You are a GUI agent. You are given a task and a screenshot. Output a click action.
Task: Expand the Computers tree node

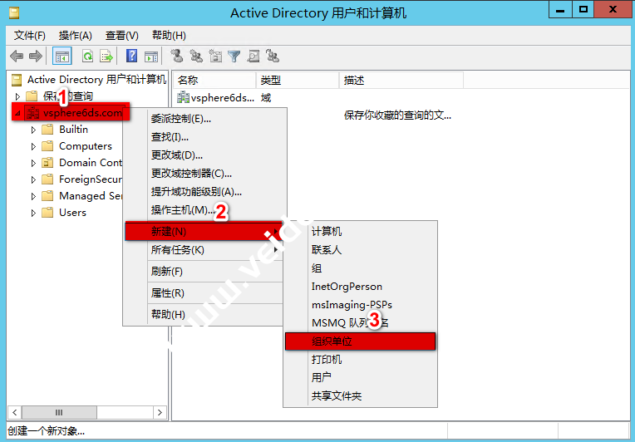click(x=33, y=146)
